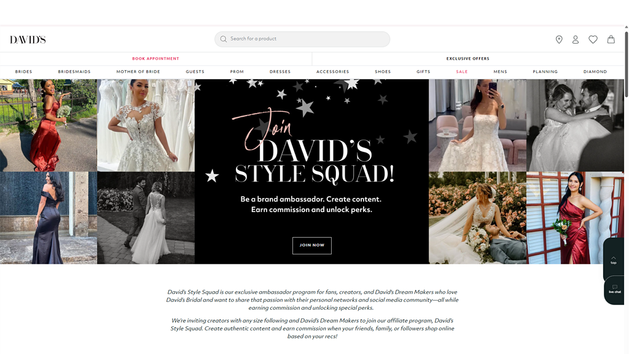Click the search magnifier icon
The width and height of the screenshot is (629, 354).
tap(224, 39)
